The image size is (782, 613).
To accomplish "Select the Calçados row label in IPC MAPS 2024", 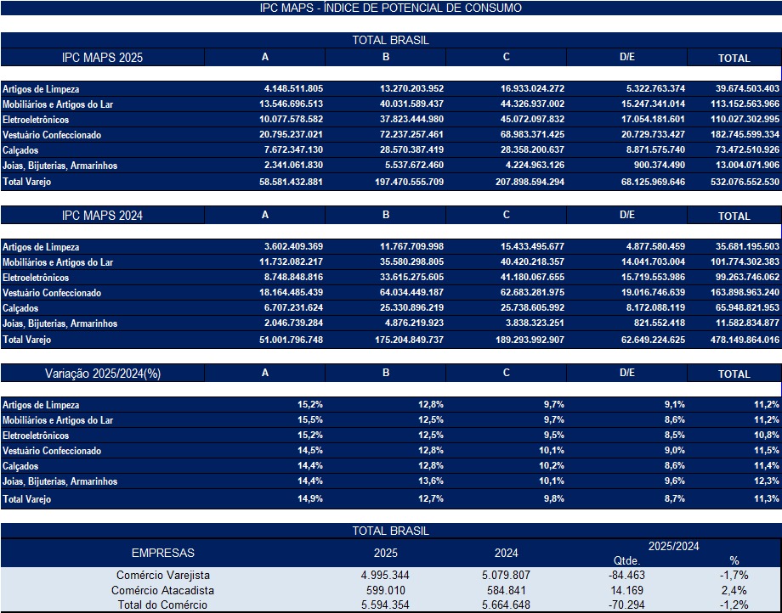I will 20,308.
